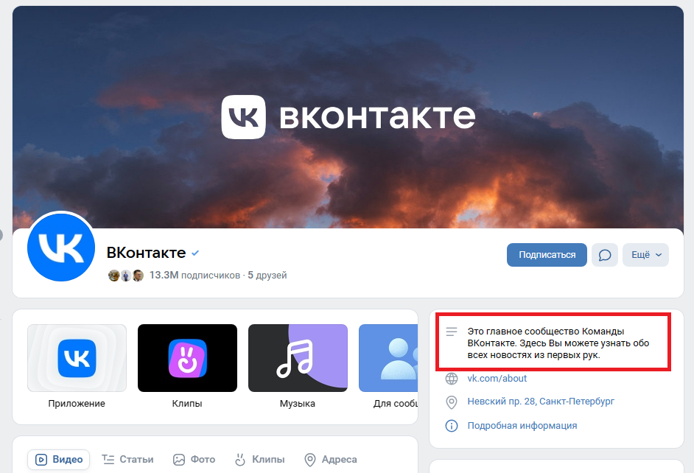Open Подробная информация link
This screenshot has width=694, height=473.
pos(522,426)
